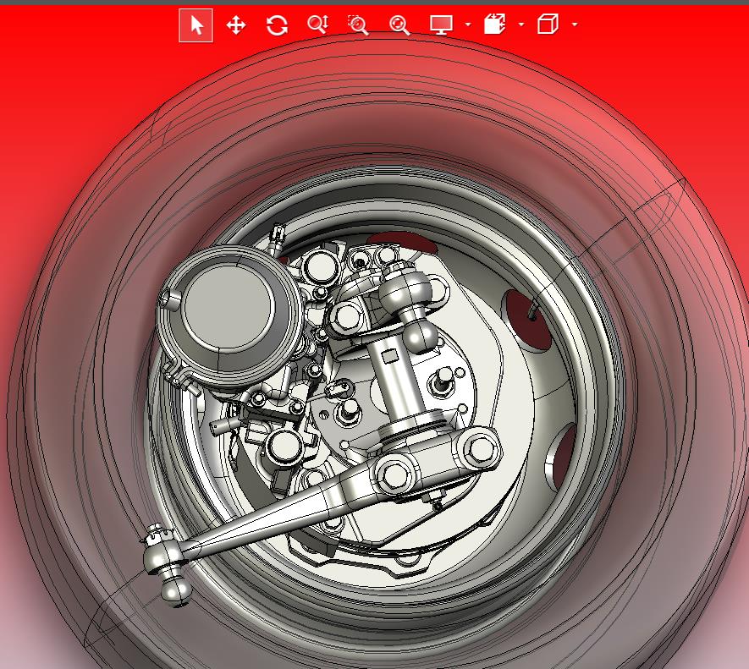Use the Zoom area window tool
Screen dimensions: 749x669
[358, 25]
